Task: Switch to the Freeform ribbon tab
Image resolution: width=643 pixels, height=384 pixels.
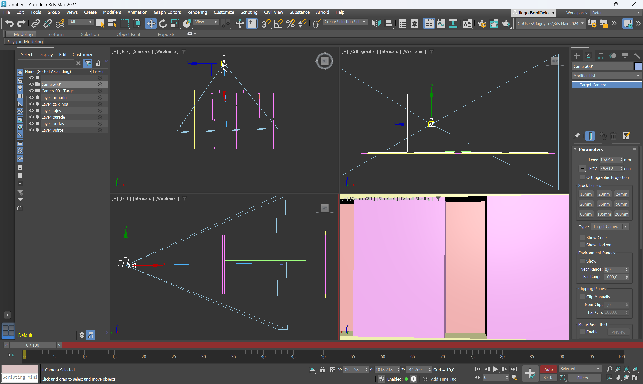Action: pyautogui.click(x=54, y=34)
